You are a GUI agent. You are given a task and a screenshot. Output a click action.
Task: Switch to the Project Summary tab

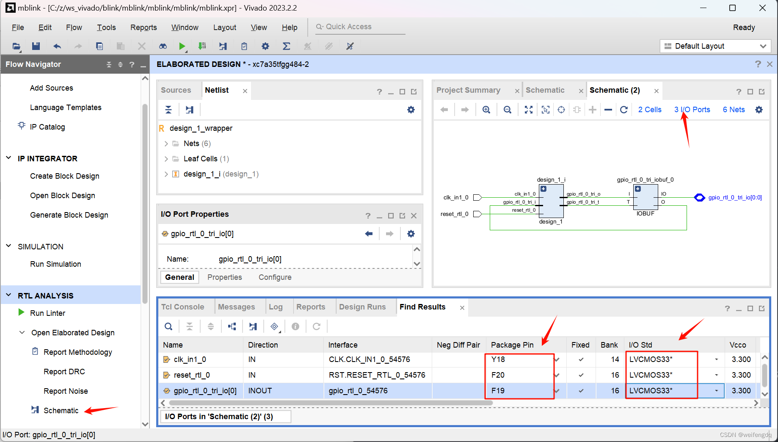click(x=468, y=90)
